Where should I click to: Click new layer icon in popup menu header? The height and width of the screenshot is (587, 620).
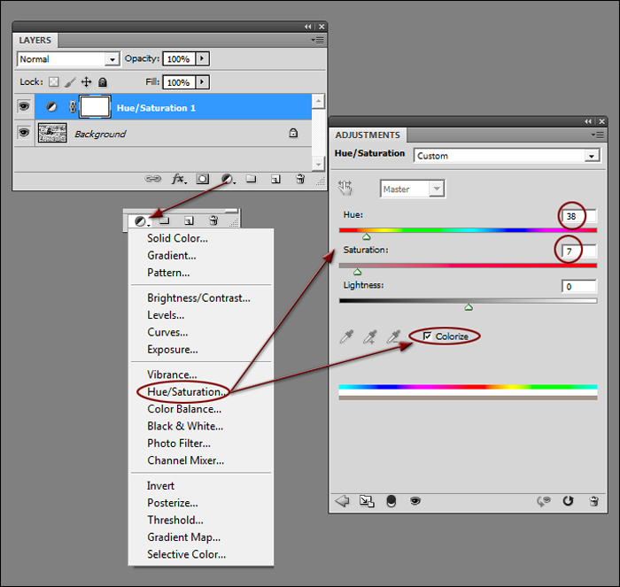pyautogui.click(x=189, y=220)
